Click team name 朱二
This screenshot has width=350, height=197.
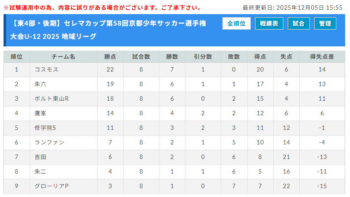[x=40, y=171]
